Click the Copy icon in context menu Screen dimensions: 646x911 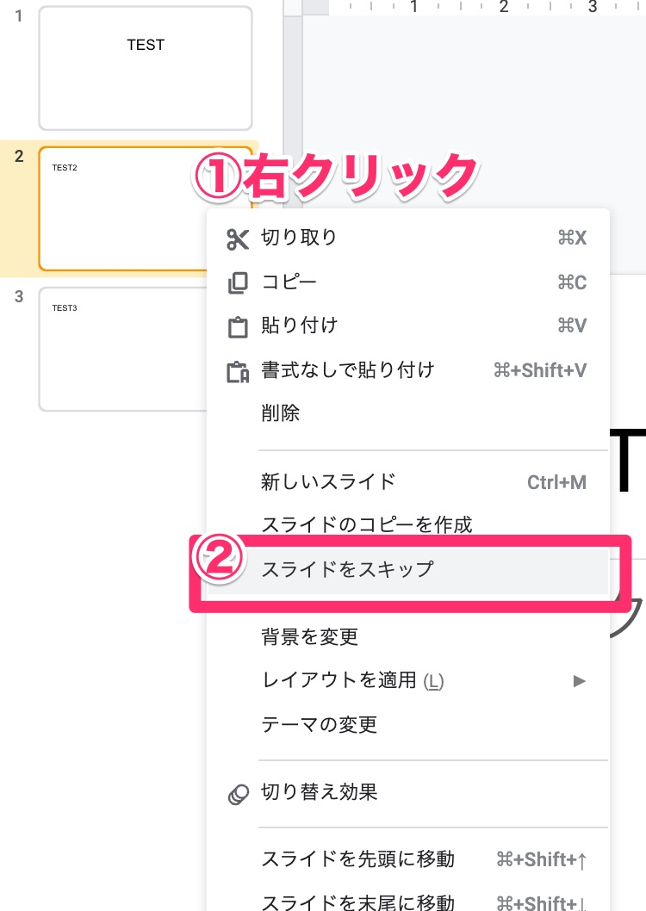point(237,282)
